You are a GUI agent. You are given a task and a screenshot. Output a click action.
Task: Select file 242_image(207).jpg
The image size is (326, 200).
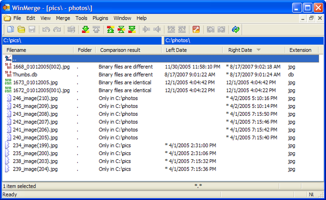pyautogui.click(x=35, y=122)
